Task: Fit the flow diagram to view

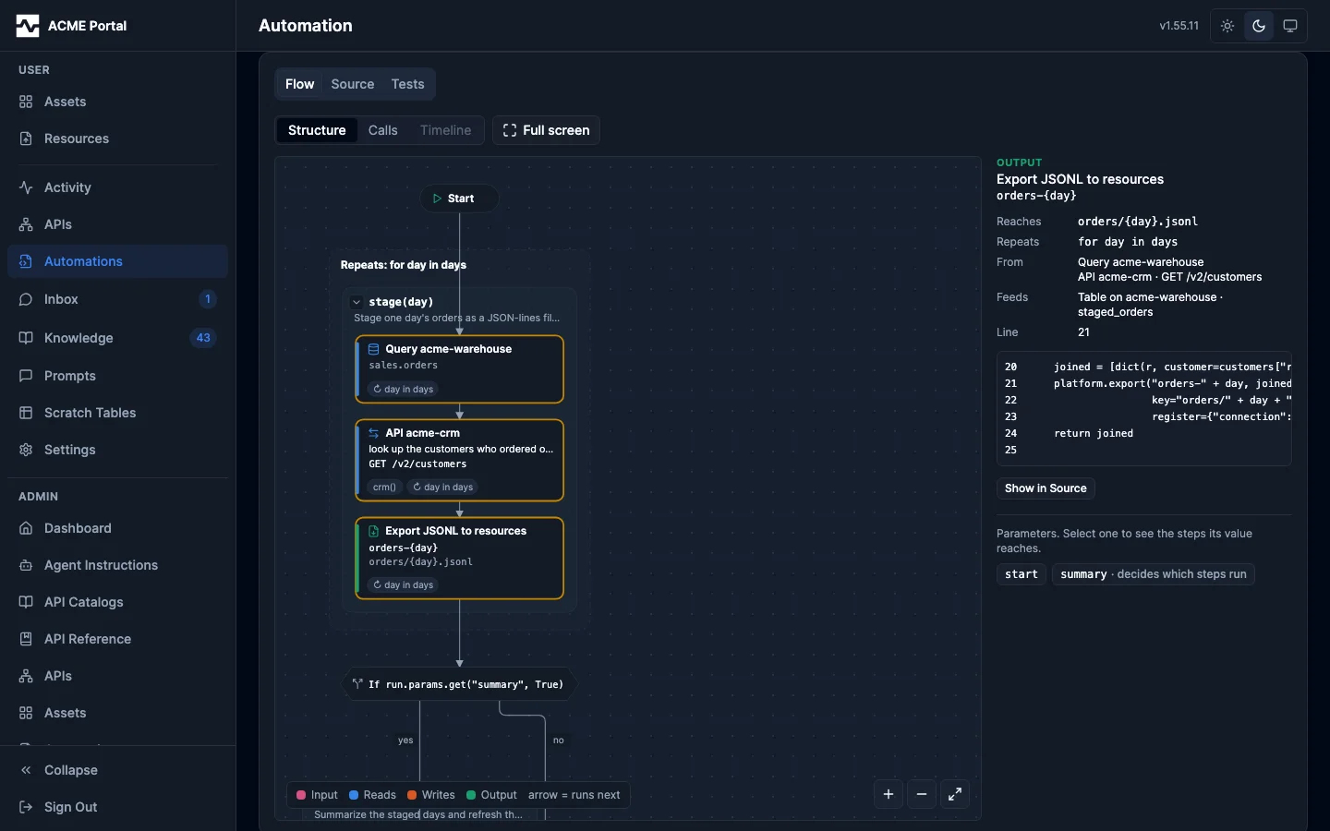Action: pyautogui.click(x=955, y=794)
